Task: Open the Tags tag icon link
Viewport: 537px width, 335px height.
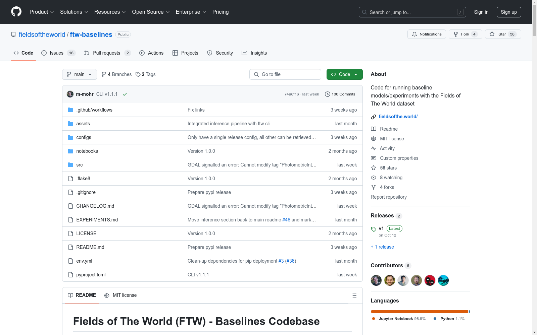Action: pyautogui.click(x=138, y=74)
